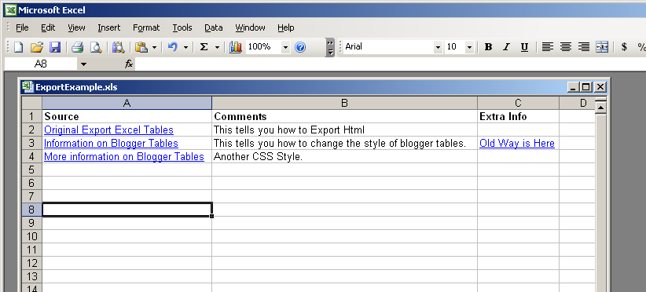This screenshot has height=292, width=646.
Task: Toggle Italic formatting
Action: click(x=506, y=47)
